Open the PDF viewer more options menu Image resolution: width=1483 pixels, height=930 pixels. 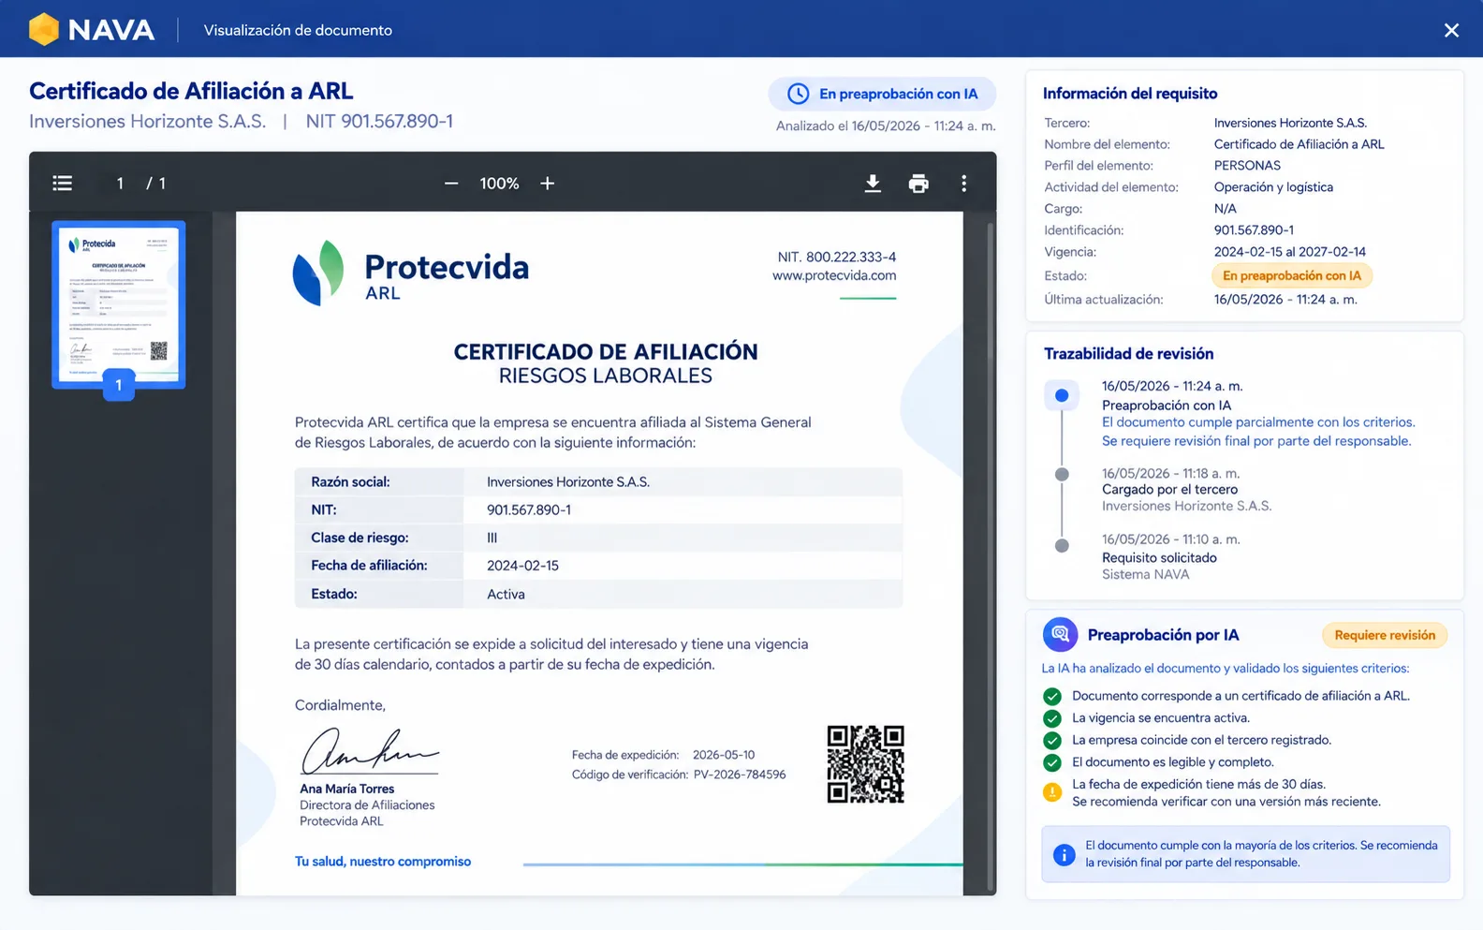point(963,184)
